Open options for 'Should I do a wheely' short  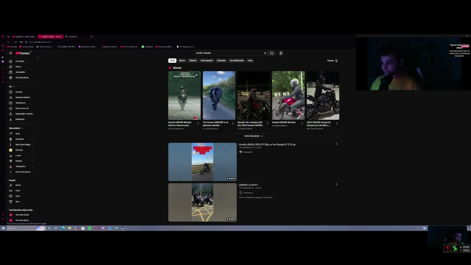point(268,123)
